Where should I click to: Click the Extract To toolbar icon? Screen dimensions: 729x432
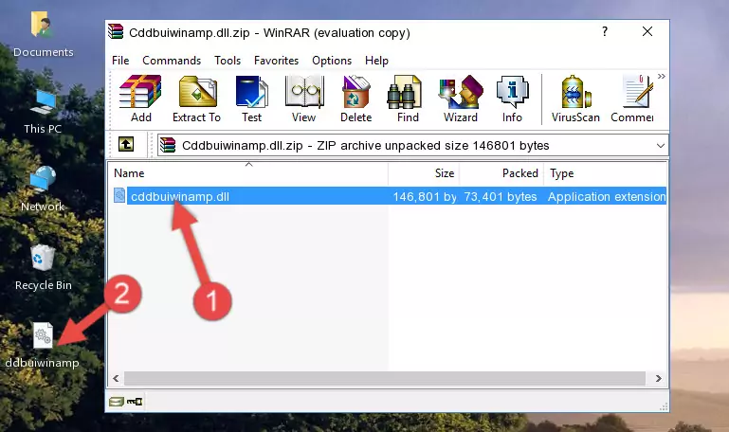(x=196, y=99)
